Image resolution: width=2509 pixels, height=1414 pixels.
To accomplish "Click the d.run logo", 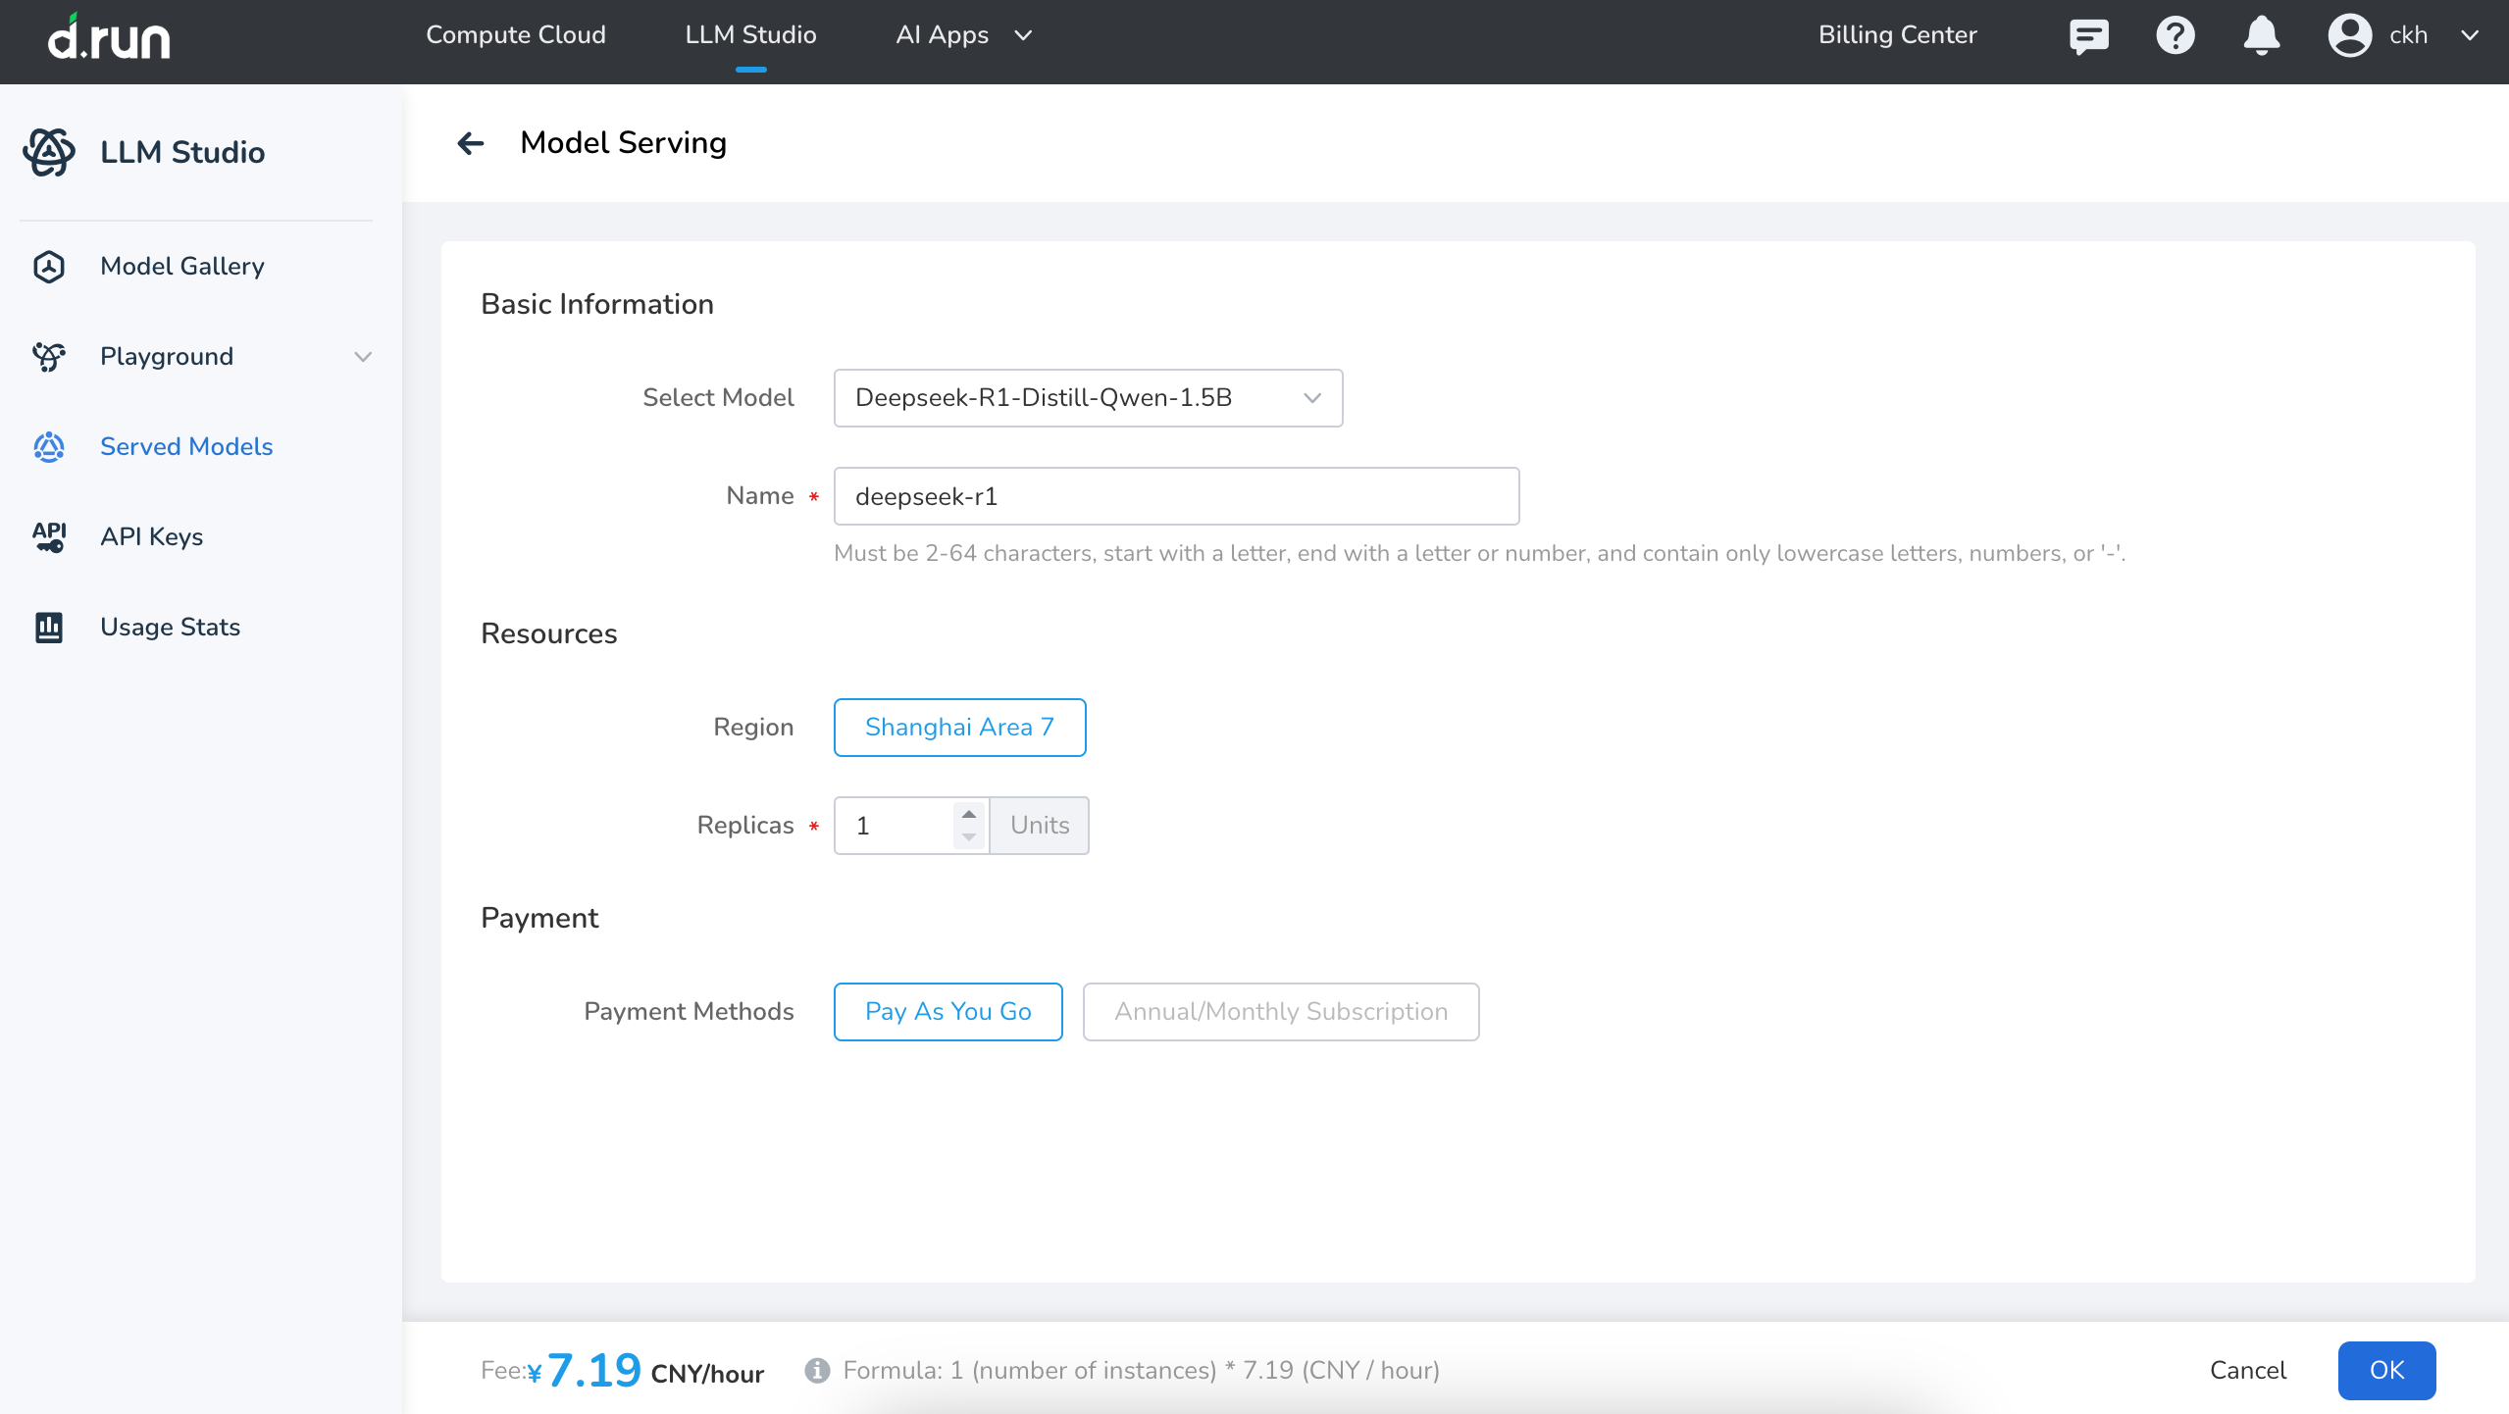I will pos(109,37).
